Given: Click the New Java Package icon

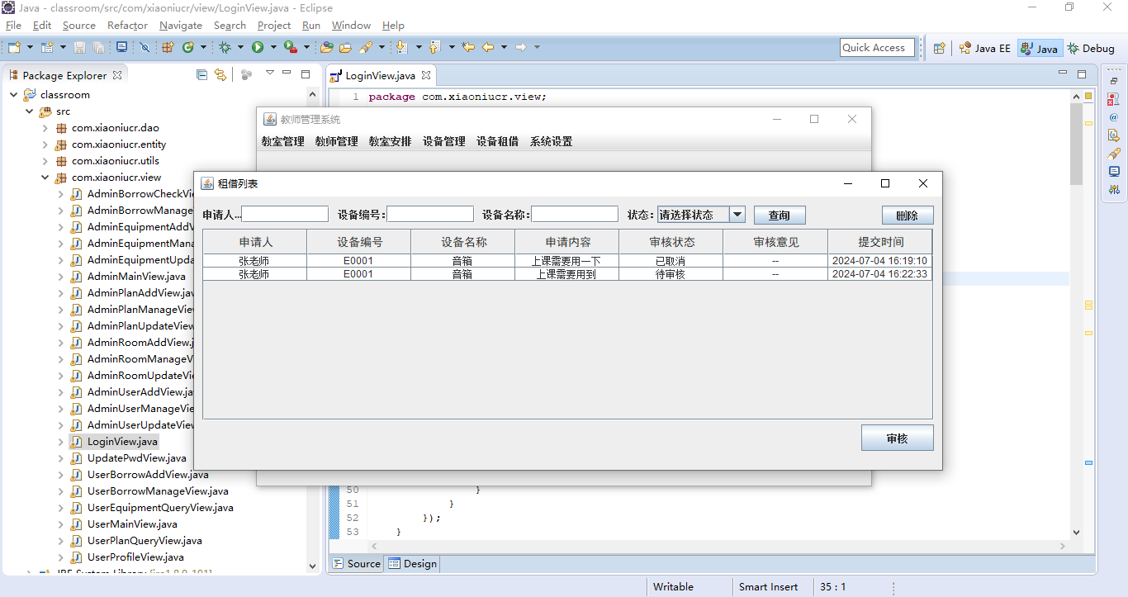Looking at the screenshot, I should click(x=168, y=48).
